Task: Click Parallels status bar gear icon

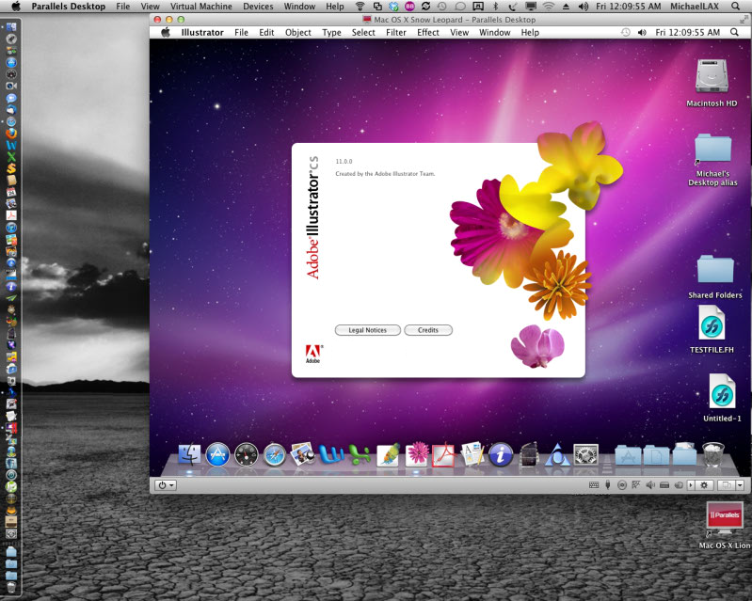Action: [704, 485]
